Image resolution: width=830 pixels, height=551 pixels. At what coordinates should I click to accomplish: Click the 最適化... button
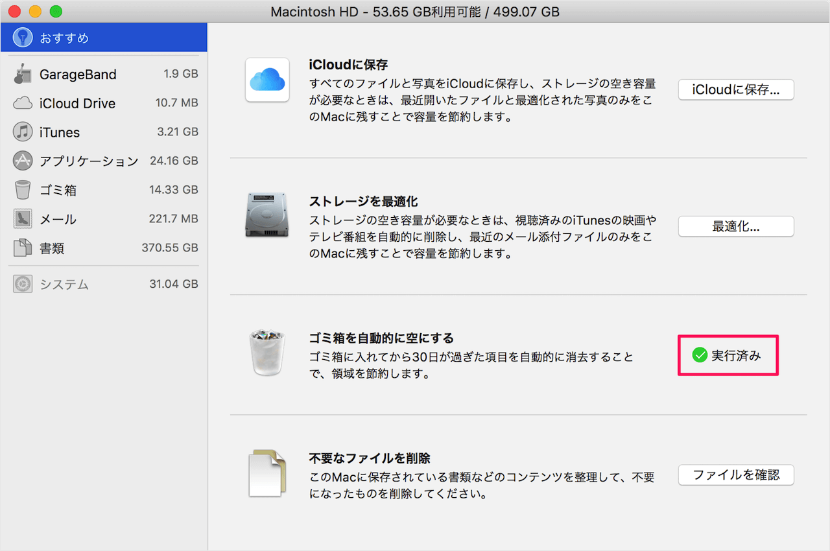pyautogui.click(x=736, y=226)
